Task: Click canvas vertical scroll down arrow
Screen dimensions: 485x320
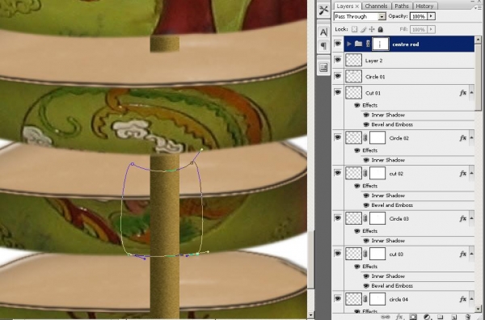Action: 310,315
